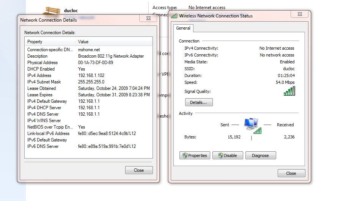Close the Wireless Network Connection Status dialog with Close button
The image size is (346, 201).
click(291, 173)
